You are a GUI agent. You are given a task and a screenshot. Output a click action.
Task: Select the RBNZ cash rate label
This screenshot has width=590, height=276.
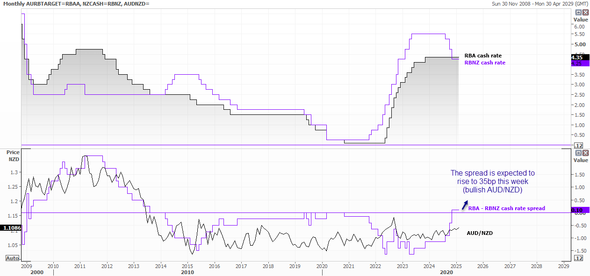pos(485,63)
